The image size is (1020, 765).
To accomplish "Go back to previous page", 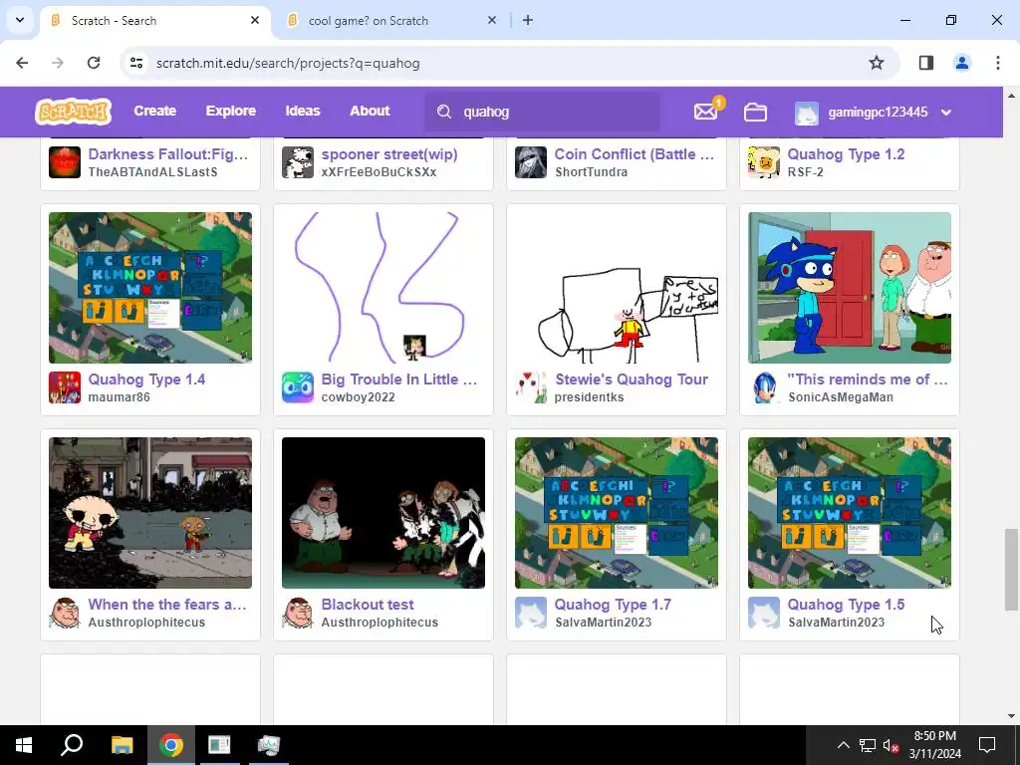I will [x=22, y=63].
